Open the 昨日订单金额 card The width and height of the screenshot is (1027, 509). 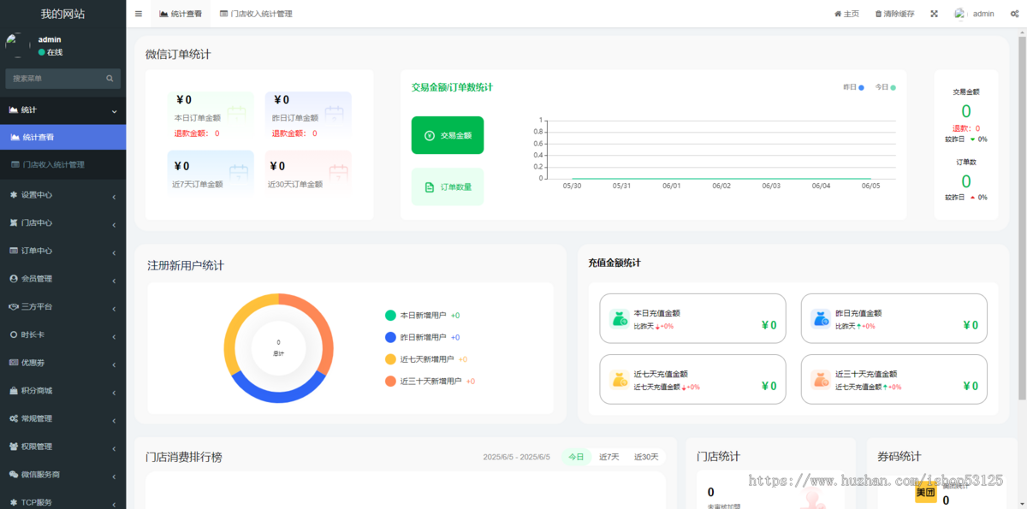click(x=308, y=115)
